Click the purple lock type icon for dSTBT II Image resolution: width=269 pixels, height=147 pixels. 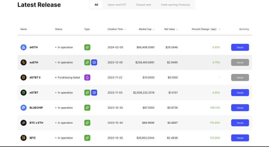tap(87, 78)
